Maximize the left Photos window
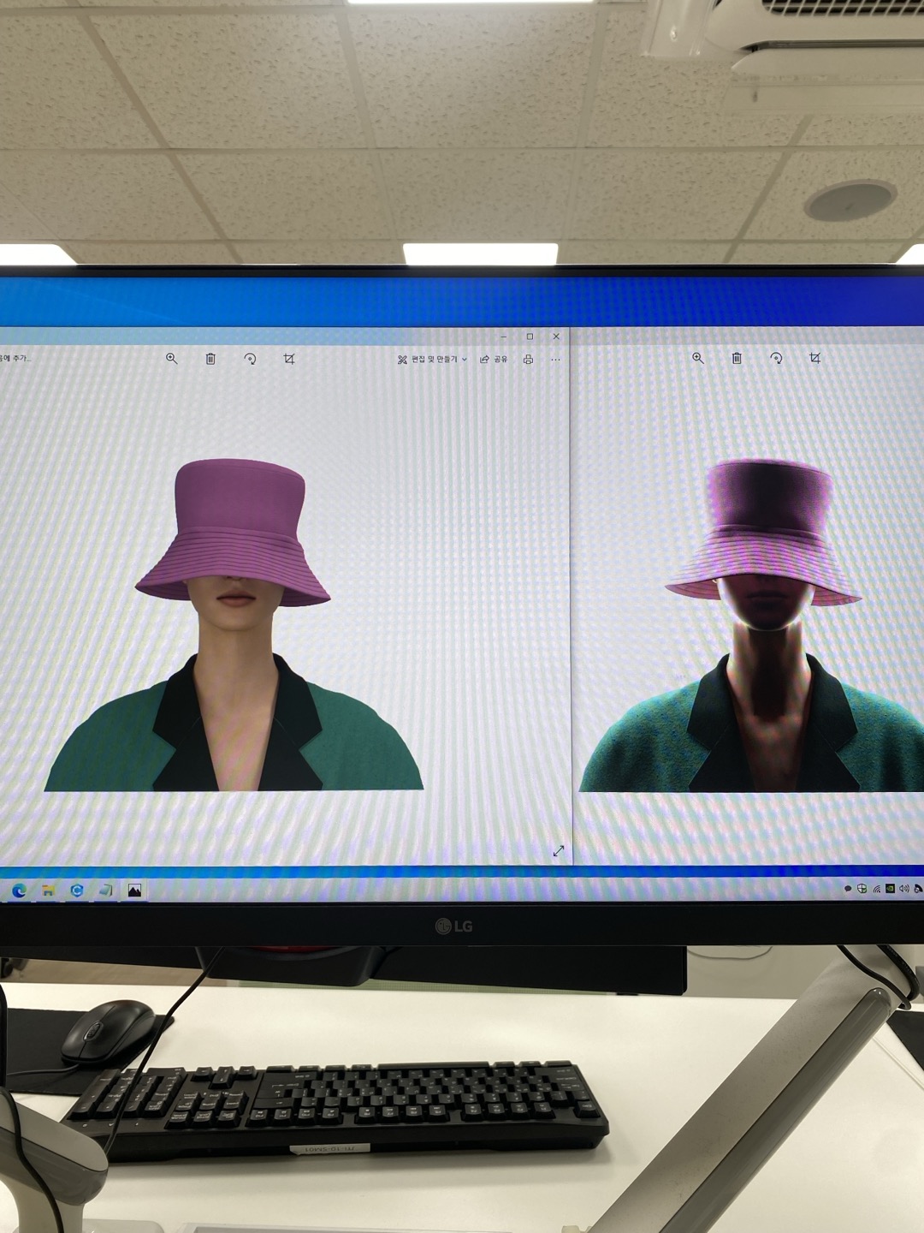This screenshot has width=924, height=1233. pyautogui.click(x=530, y=337)
